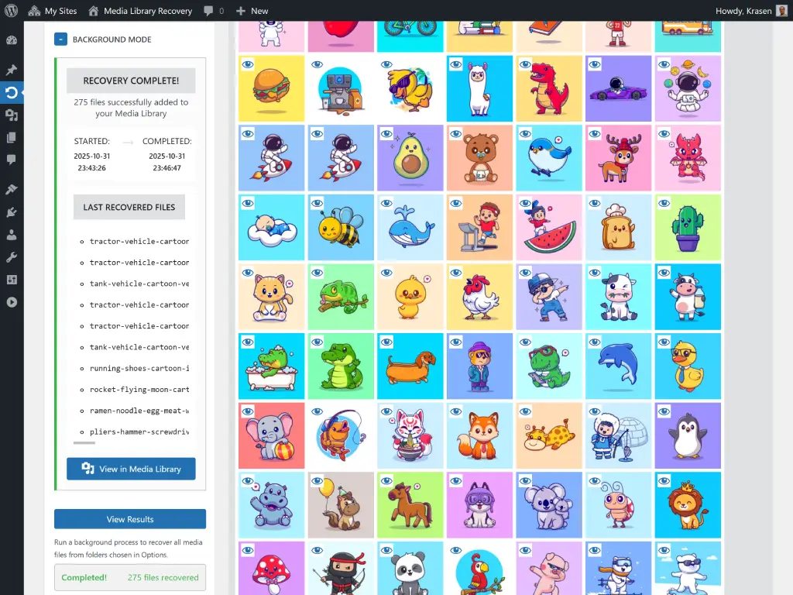Viewport: 793px width, 595px height.
Task: Open Tools via the wrench sidebar icon
Action: tap(11, 256)
